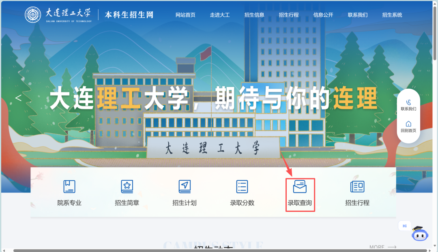Click the 大连理工大学 calligraphy name in header
Screen dimensions: 438x252
pos(68,13)
